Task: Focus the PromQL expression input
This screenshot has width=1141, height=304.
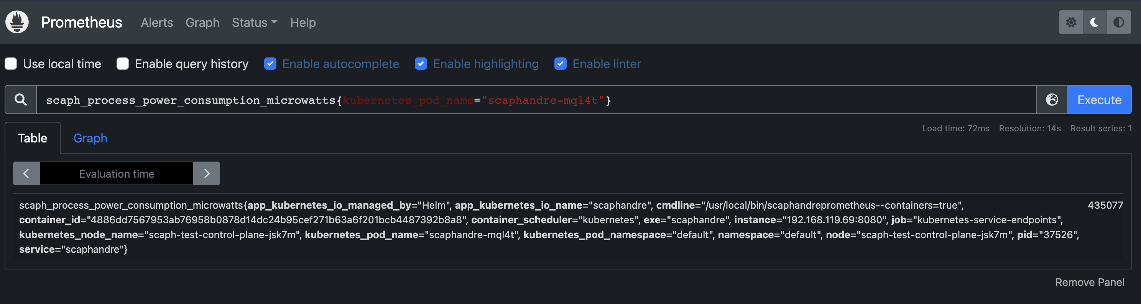Action: pos(536,100)
